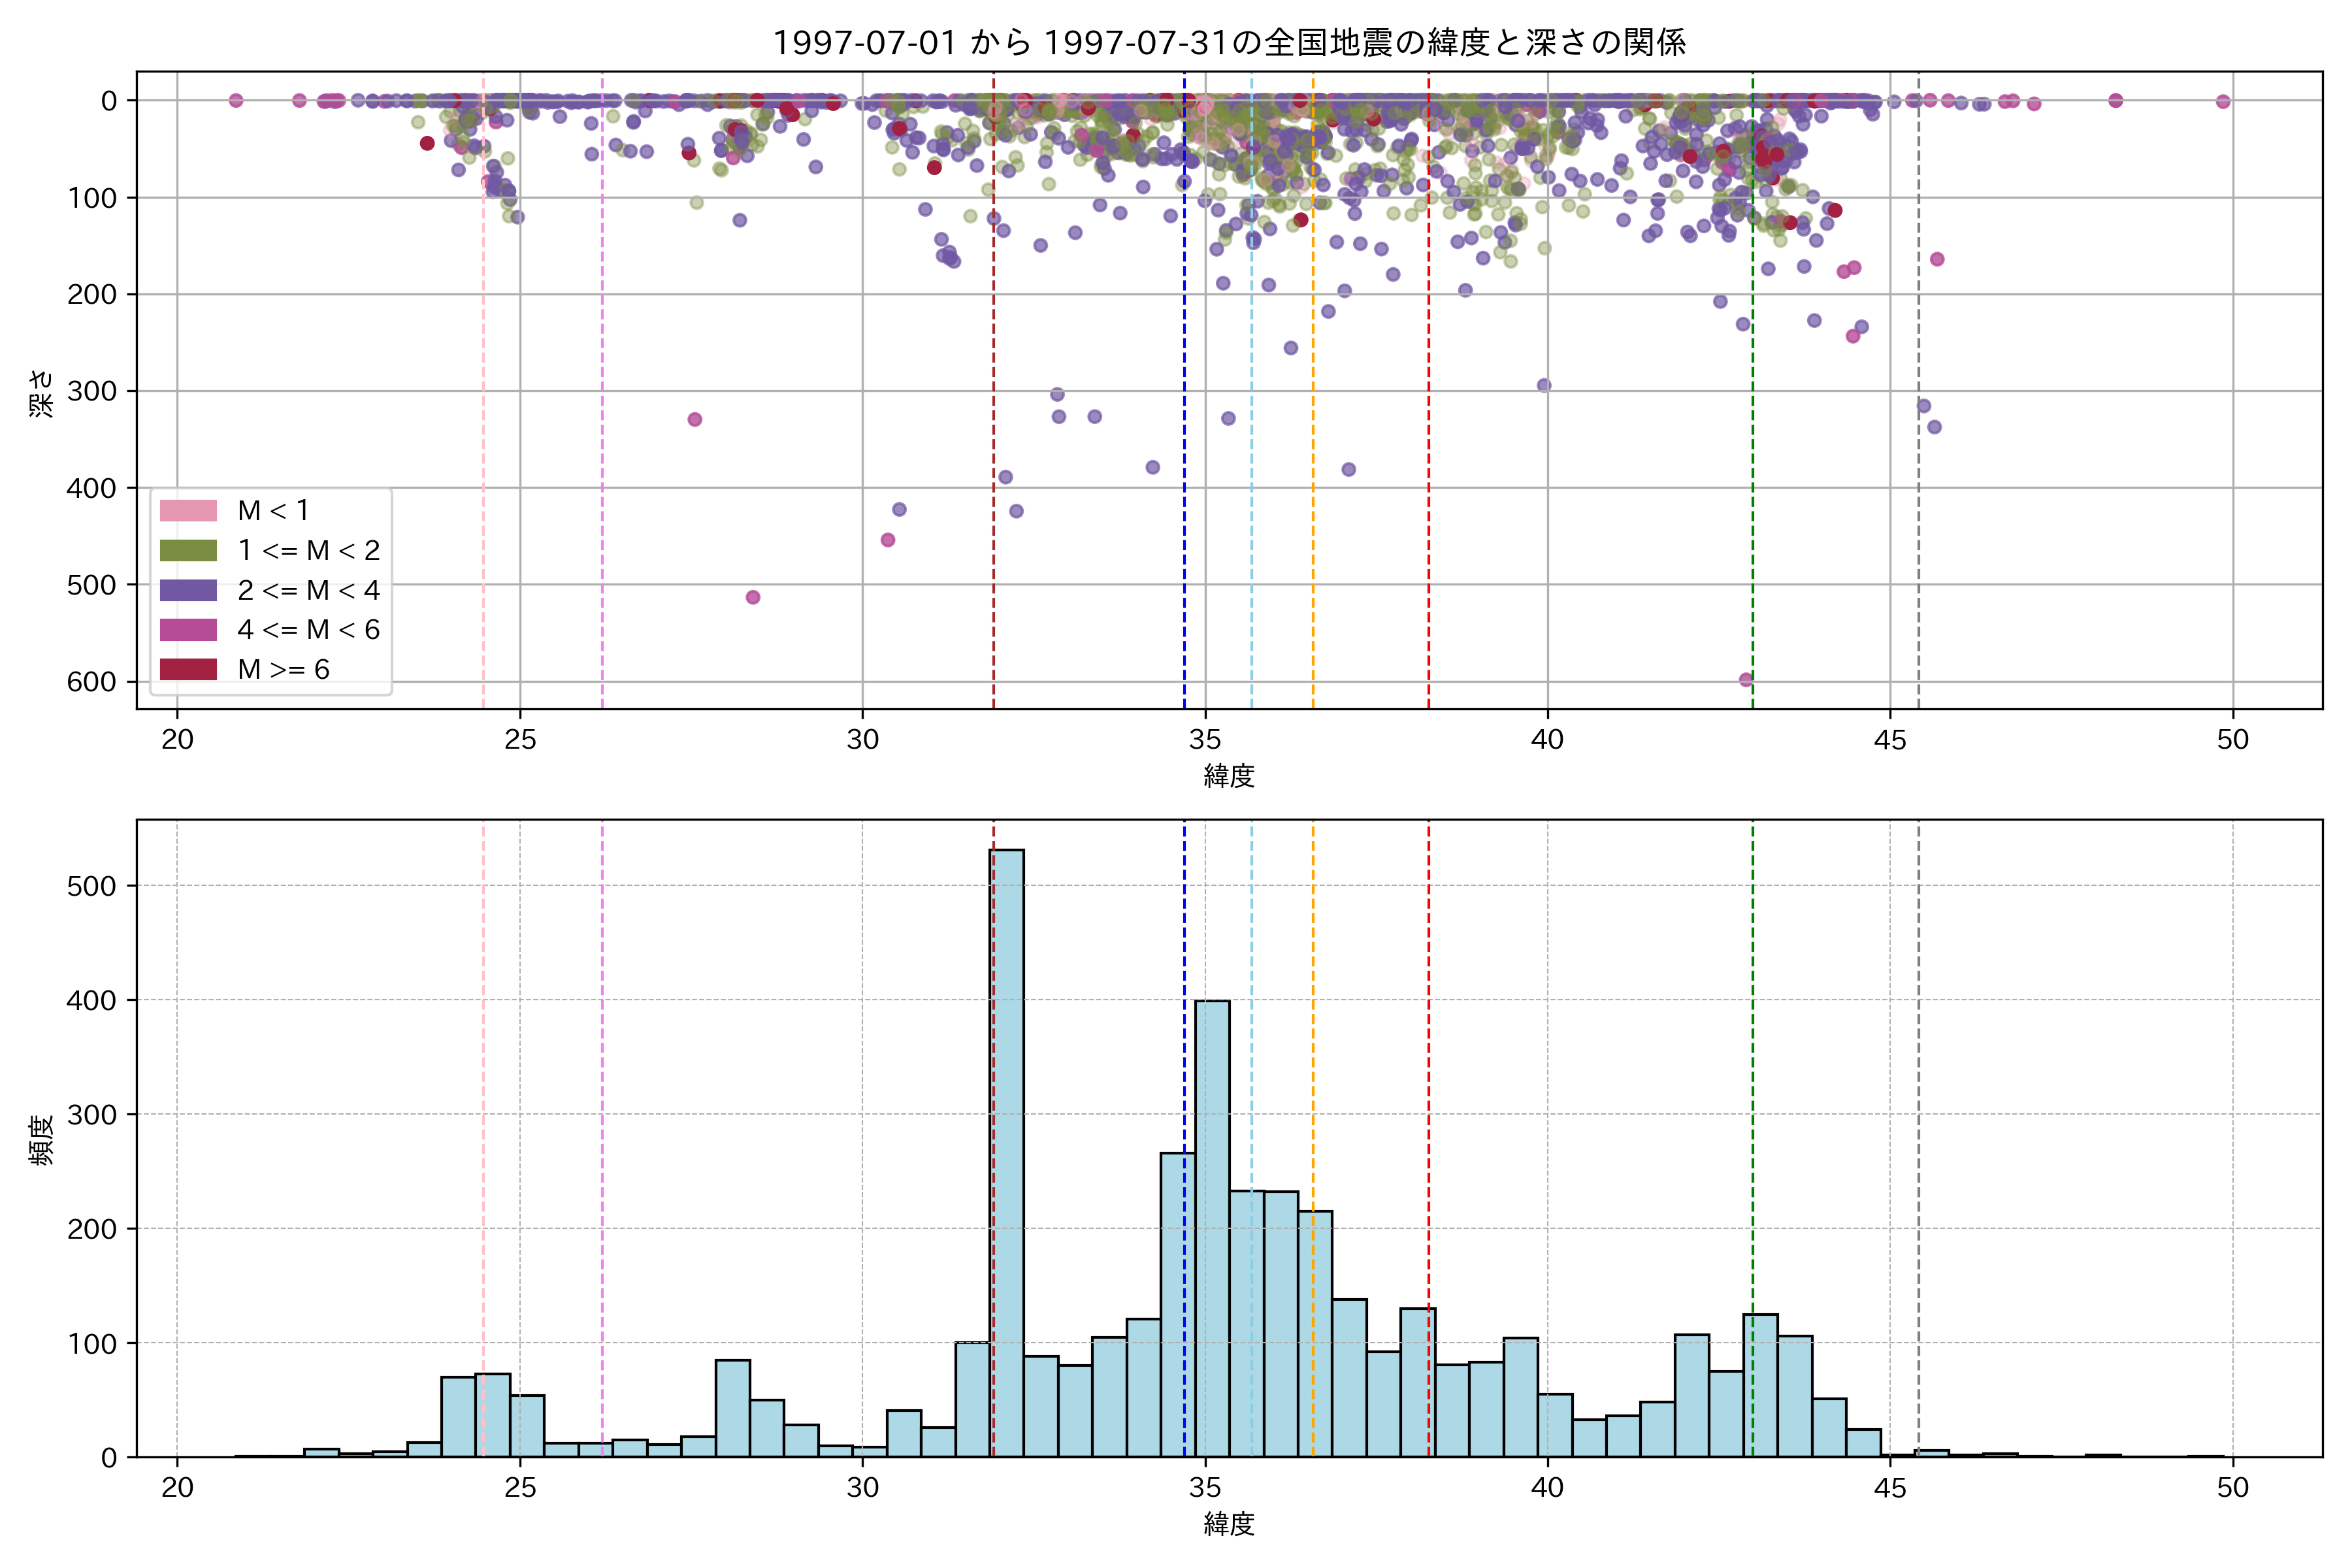Viewport: 2352px width, 1568px height.
Task: Click the 頻度 y-axis label
Action: [x=42, y=1140]
